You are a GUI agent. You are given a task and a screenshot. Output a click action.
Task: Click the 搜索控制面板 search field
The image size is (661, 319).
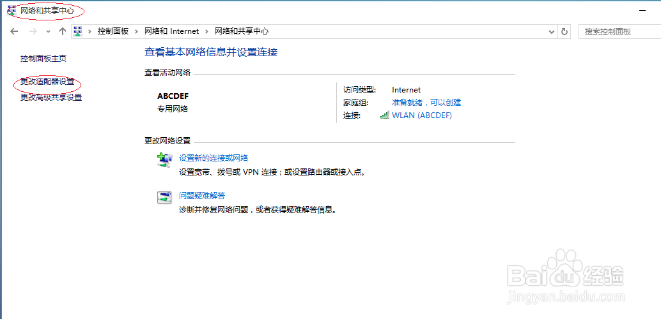619,31
